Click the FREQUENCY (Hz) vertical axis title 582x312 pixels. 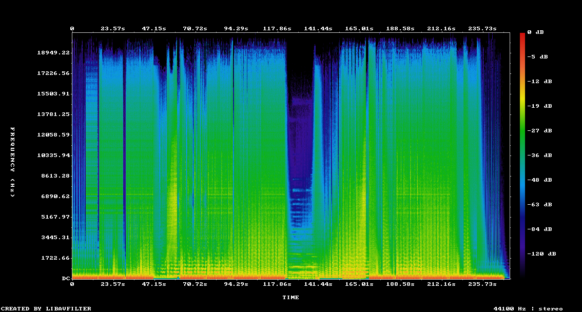click(13, 162)
